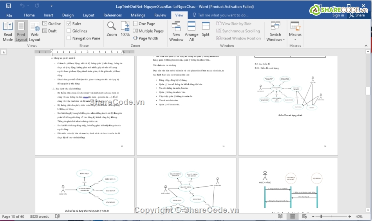Image resolution: width=372 pixels, height=221 pixels.
Task: Switch to the Mailings tab
Action: coord(138,15)
